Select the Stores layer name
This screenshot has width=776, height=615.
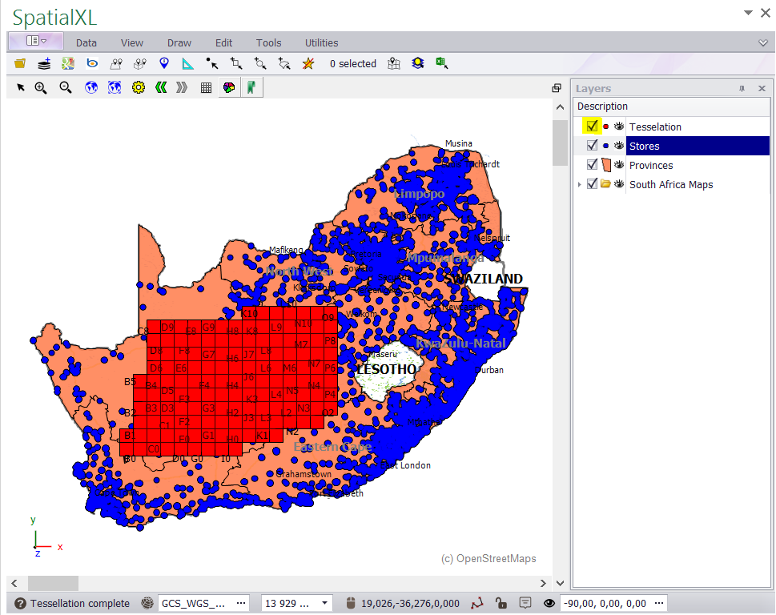click(x=645, y=146)
